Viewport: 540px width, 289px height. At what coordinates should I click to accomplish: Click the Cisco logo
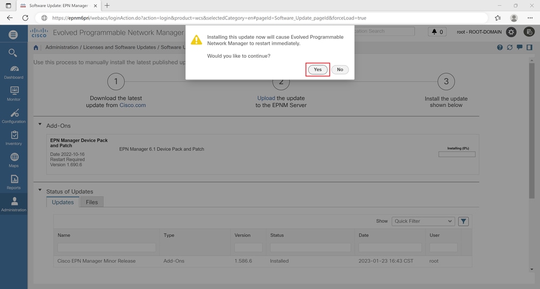38,33
